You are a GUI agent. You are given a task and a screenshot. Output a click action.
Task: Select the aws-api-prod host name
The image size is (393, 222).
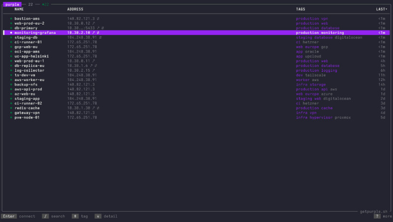(29, 89)
